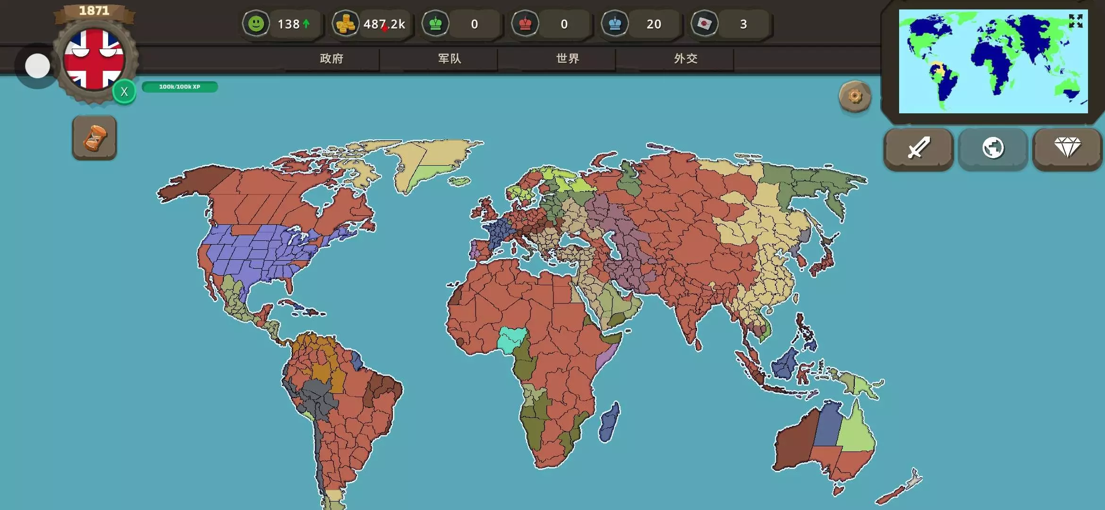Open the diamond premium shop button
This screenshot has height=510, width=1105.
click(1067, 148)
